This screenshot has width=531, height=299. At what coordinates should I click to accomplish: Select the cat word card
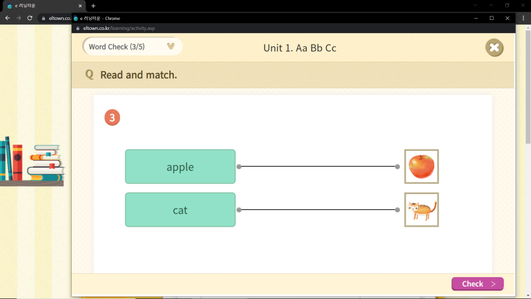[180, 210]
